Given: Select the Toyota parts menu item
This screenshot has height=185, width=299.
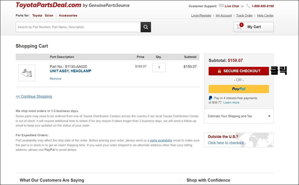Looking at the screenshot, I should coord(37,15).
